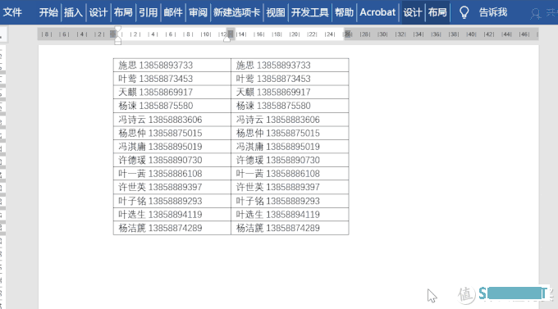Click the first line indent ruler marker
The image size is (558, 309).
(x=118, y=29)
